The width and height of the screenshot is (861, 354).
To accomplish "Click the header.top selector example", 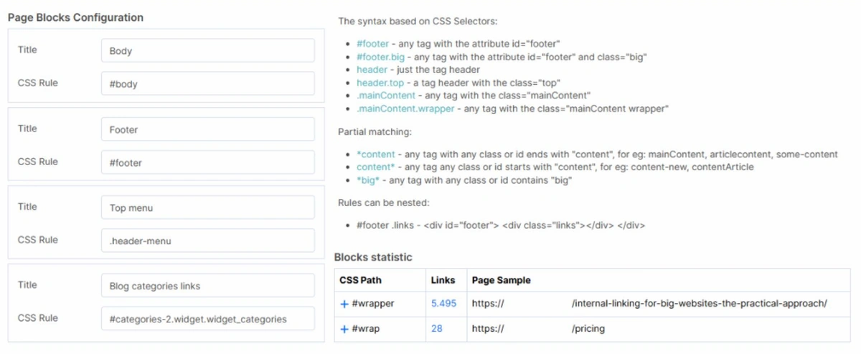I will pyautogui.click(x=380, y=83).
